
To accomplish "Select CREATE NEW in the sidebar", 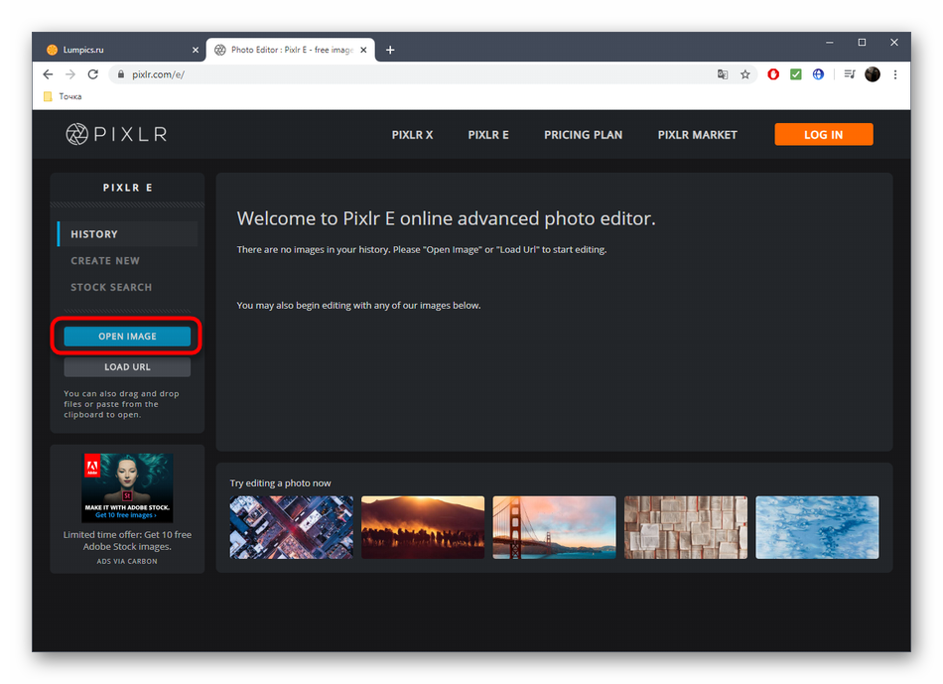I will coord(105,261).
